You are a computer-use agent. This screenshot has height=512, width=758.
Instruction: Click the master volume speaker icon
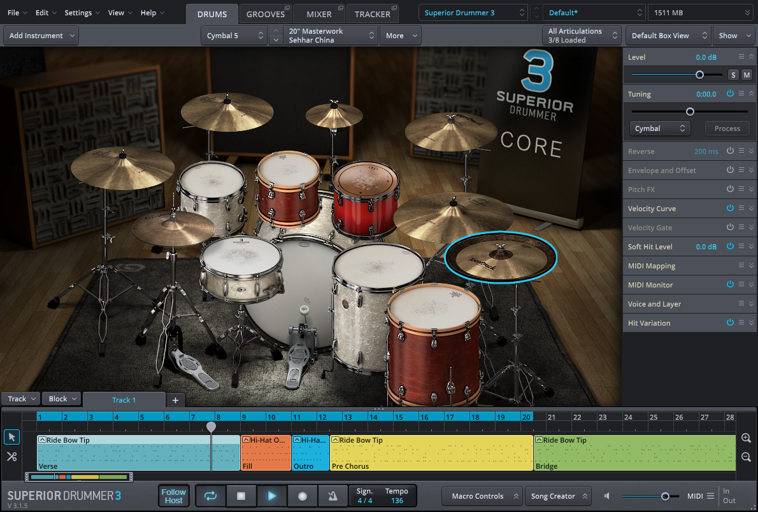click(607, 496)
